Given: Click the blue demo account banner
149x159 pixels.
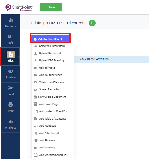Looking at the screenshot, I should click(111, 59).
